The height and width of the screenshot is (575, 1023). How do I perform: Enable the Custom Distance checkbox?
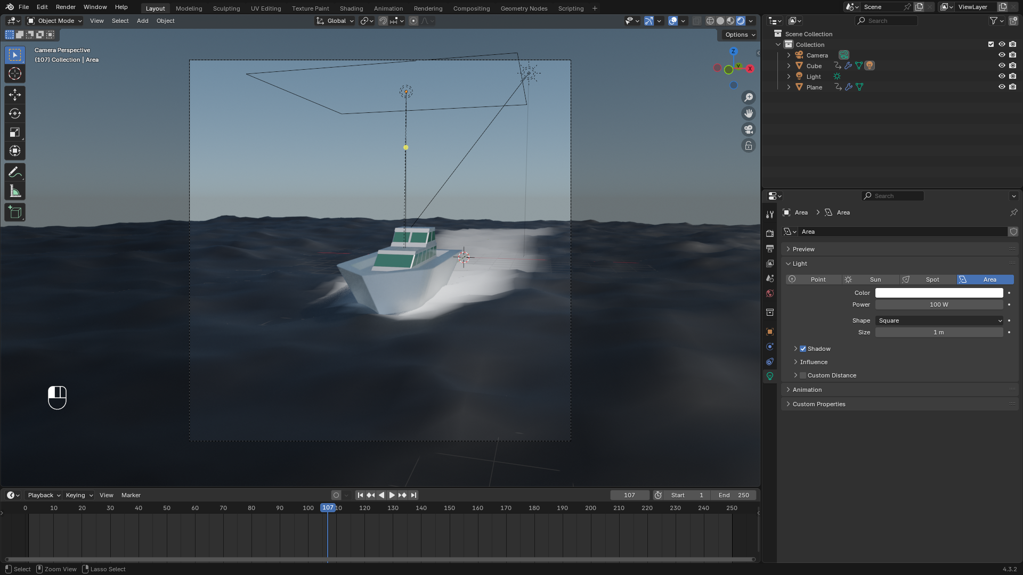803,375
